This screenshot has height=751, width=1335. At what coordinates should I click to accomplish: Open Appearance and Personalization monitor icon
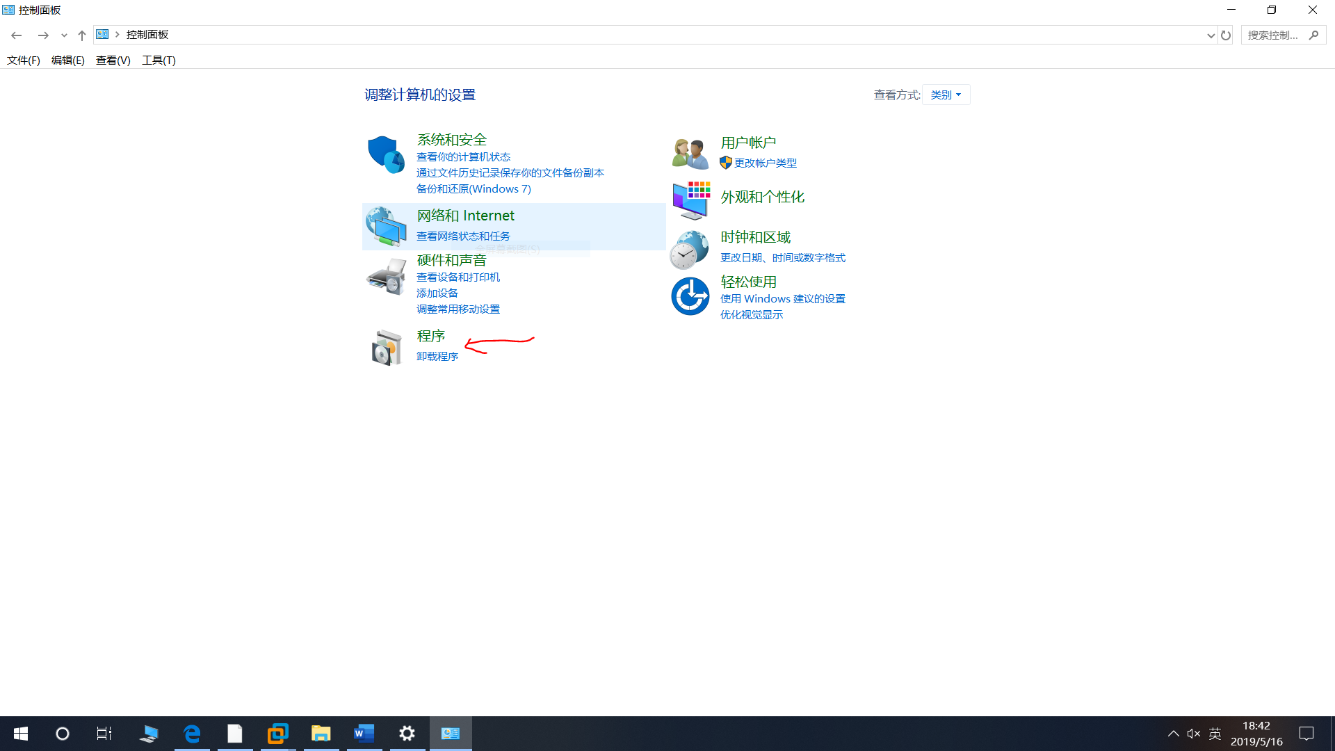point(690,200)
